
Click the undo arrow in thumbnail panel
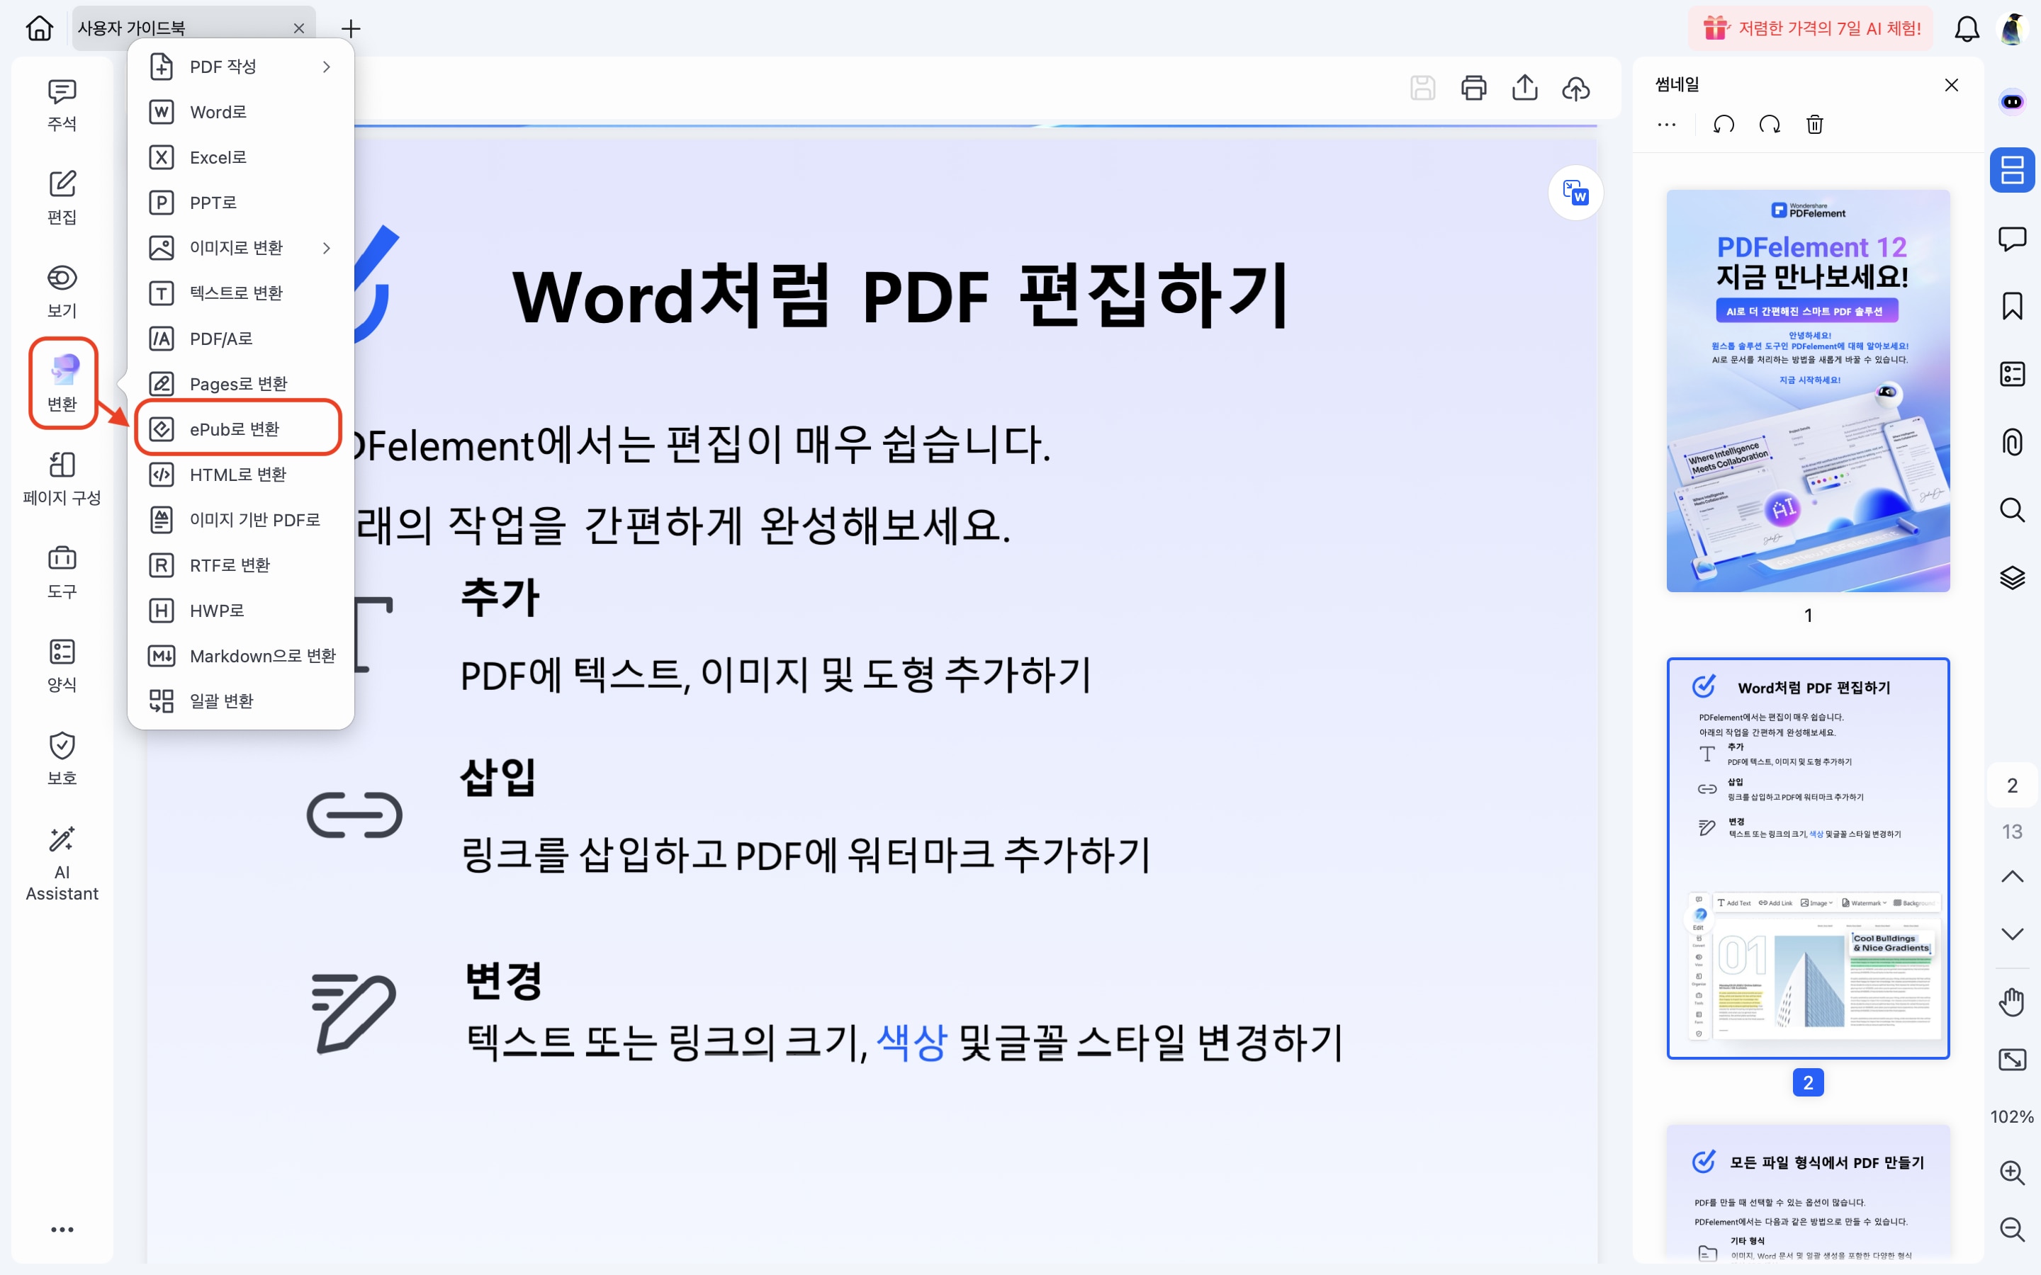click(x=1723, y=124)
